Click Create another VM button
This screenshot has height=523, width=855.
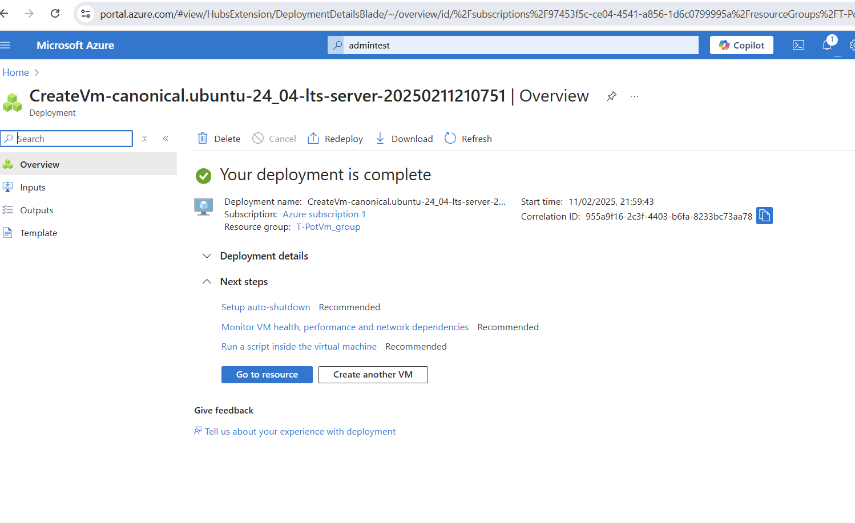pyautogui.click(x=373, y=375)
